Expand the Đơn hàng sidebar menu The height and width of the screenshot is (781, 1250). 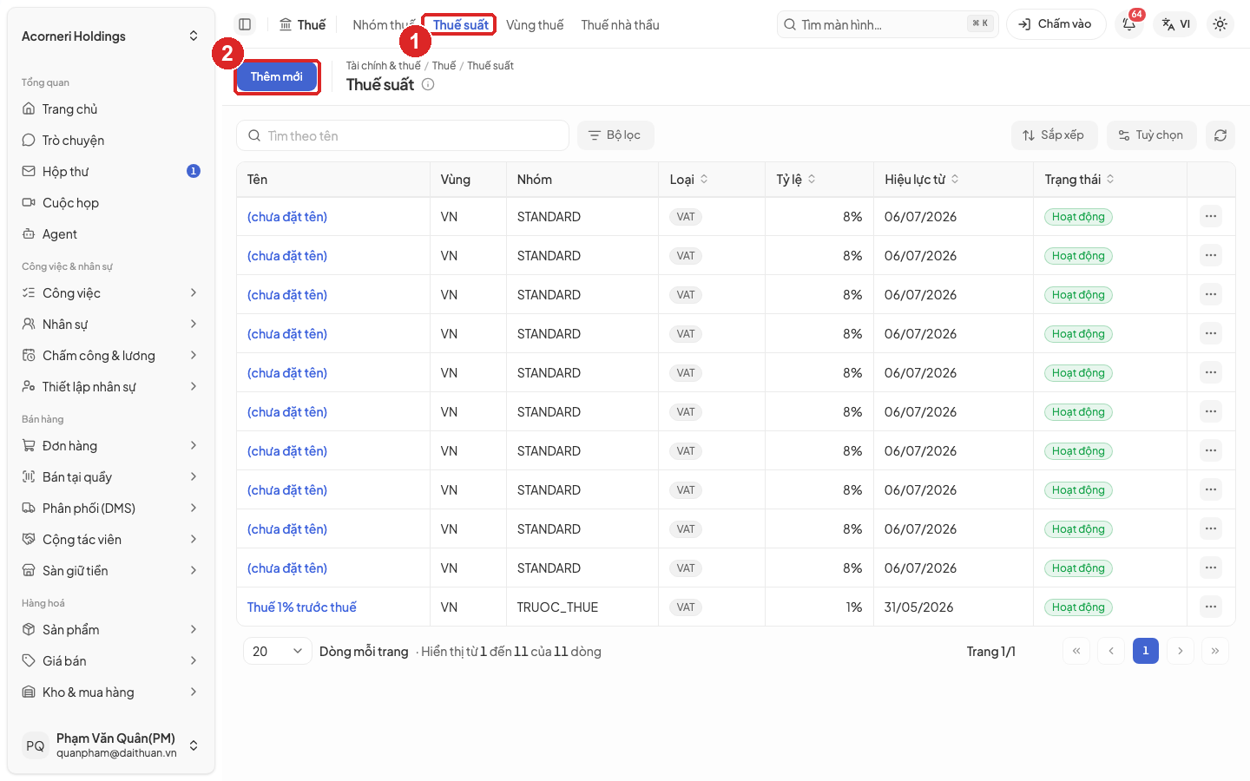click(111, 446)
